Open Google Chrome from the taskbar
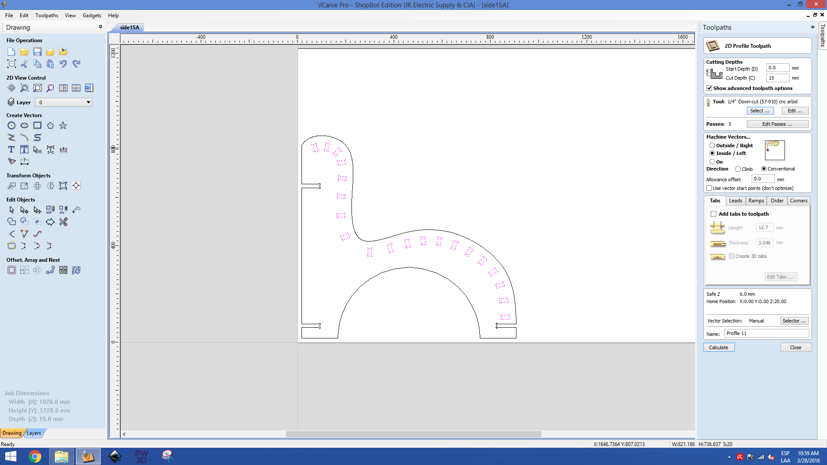The height and width of the screenshot is (465, 827). coord(35,456)
